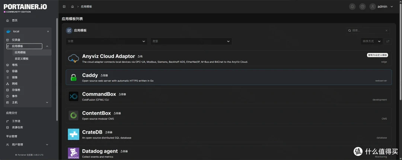Viewport: 402px width, 160px height.
Task: Select the CommandBox template
Action: [x=229, y=97]
